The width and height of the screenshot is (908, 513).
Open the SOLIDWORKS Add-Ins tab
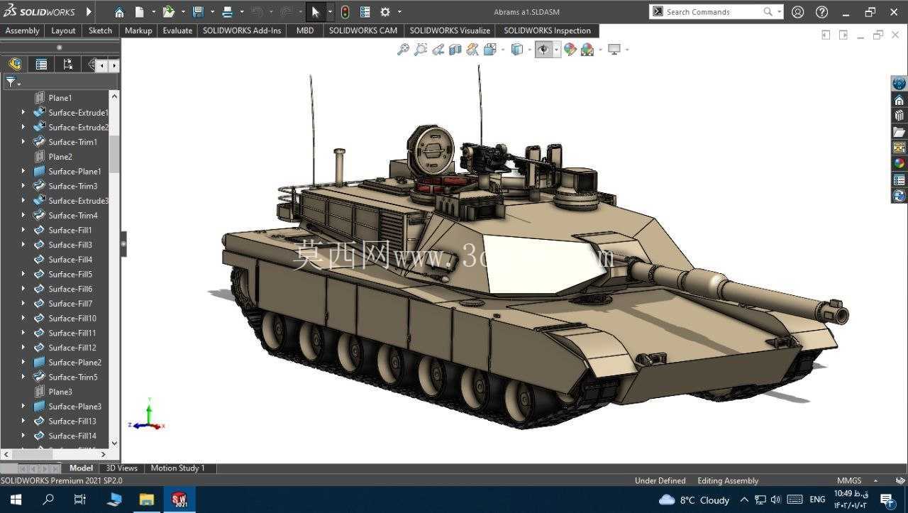[242, 31]
